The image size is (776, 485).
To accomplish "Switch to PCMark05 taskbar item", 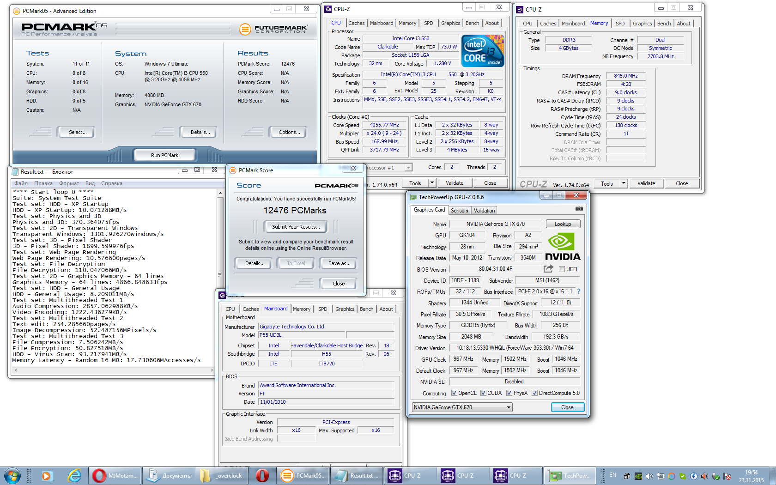I will click(x=303, y=475).
